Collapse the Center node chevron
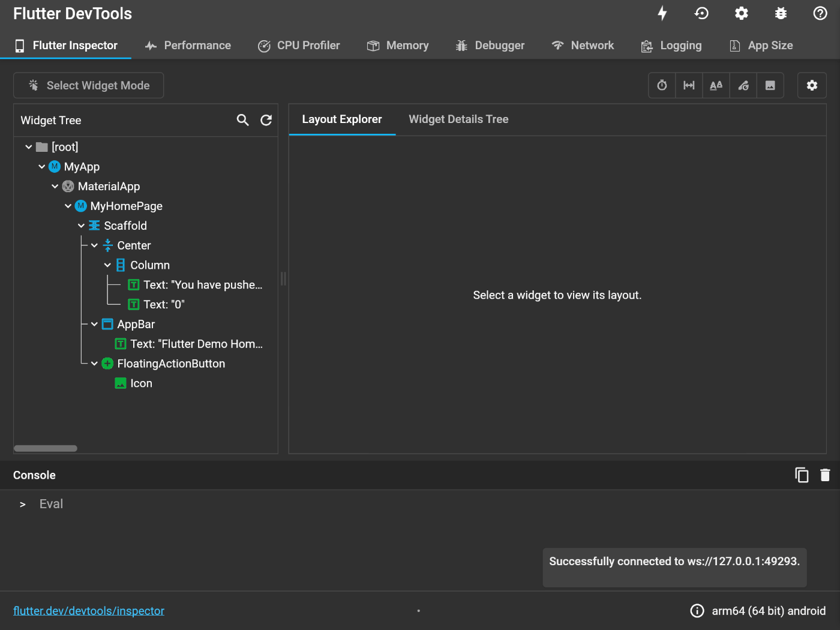Viewport: 840px width, 630px height. [94, 245]
